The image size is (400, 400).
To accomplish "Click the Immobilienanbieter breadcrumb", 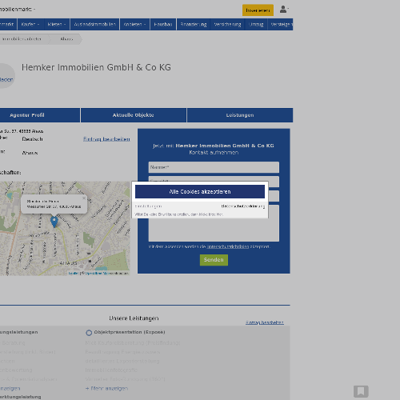I will [x=22, y=39].
